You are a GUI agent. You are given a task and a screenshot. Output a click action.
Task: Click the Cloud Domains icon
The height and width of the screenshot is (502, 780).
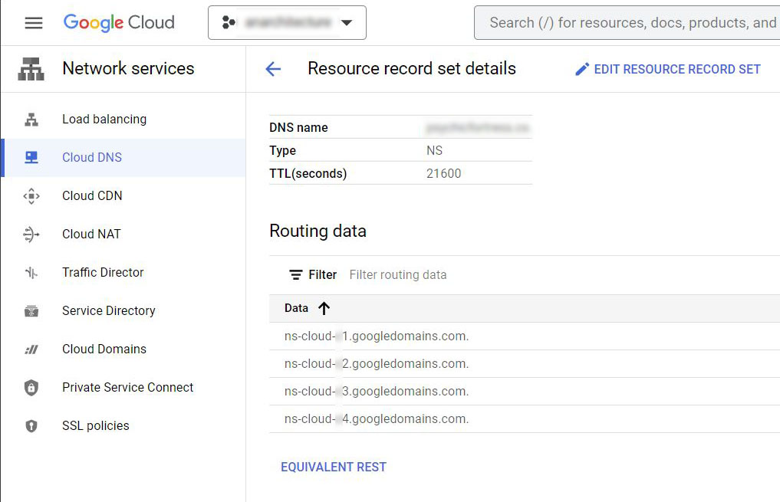tap(31, 349)
